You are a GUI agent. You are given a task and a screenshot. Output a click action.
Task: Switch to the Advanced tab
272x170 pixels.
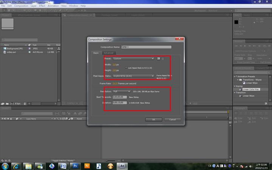tap(108, 53)
